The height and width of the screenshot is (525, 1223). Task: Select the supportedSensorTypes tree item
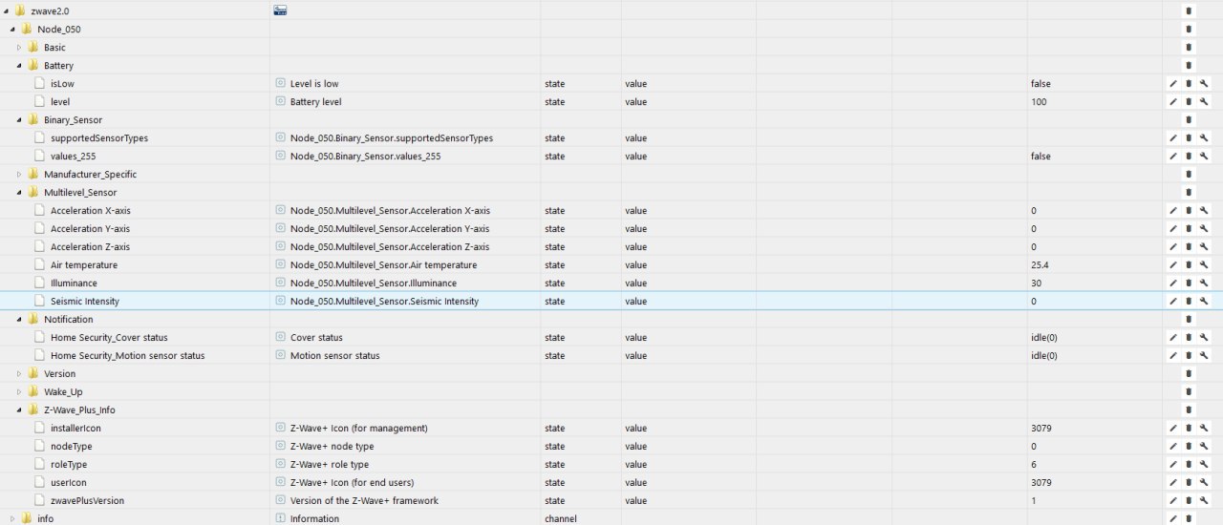coord(99,138)
